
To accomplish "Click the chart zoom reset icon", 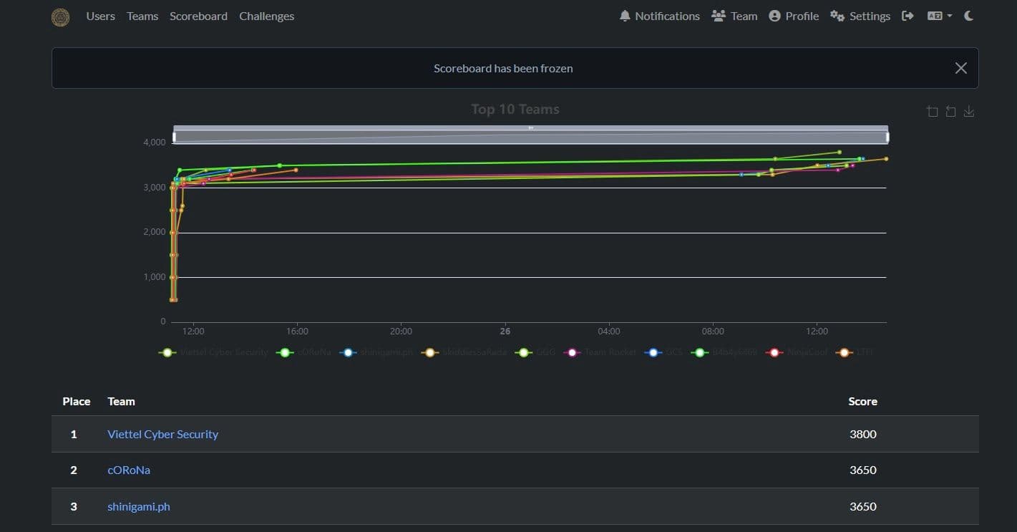I will [950, 112].
